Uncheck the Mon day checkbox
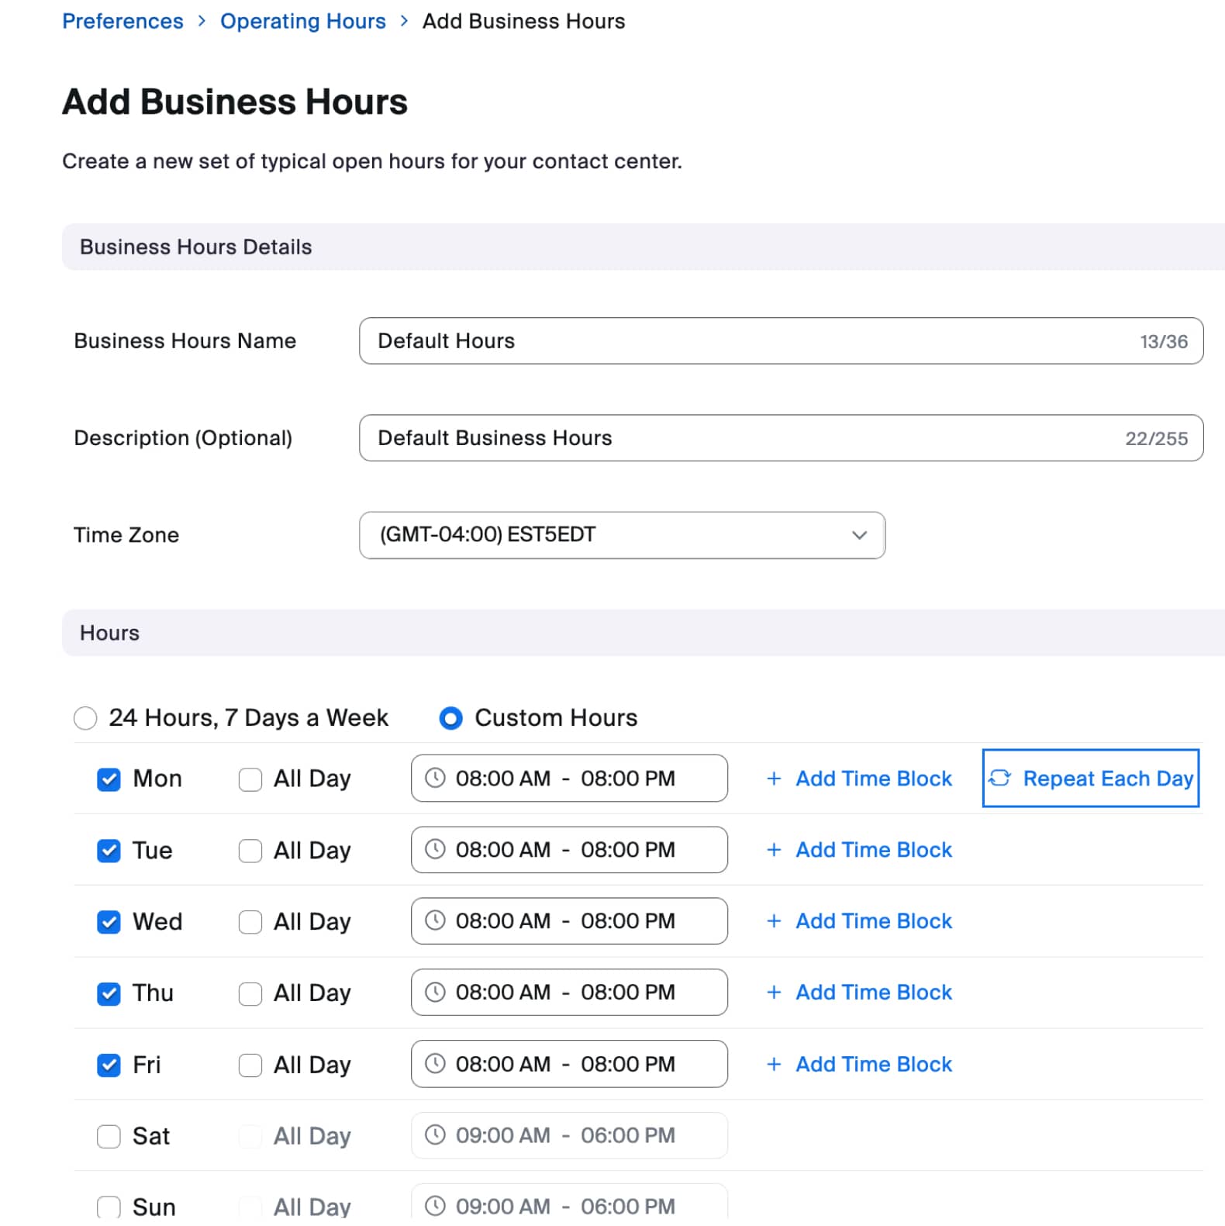The width and height of the screenshot is (1225, 1226). coord(109,779)
